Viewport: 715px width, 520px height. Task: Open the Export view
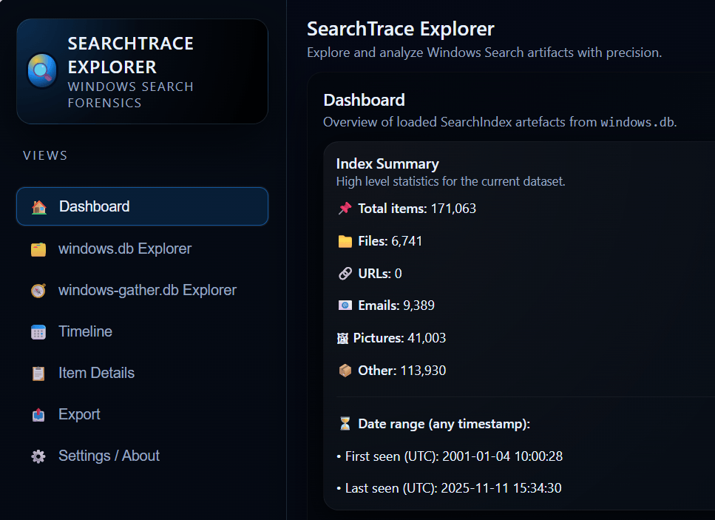79,414
